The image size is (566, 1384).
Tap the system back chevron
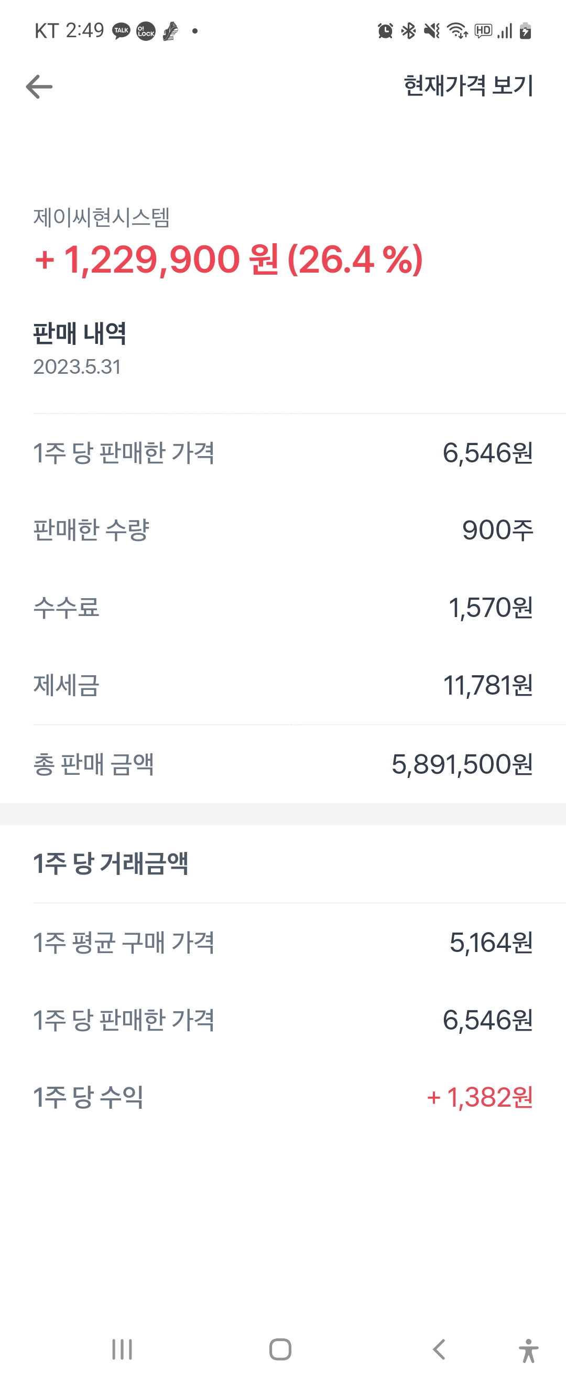439,1349
